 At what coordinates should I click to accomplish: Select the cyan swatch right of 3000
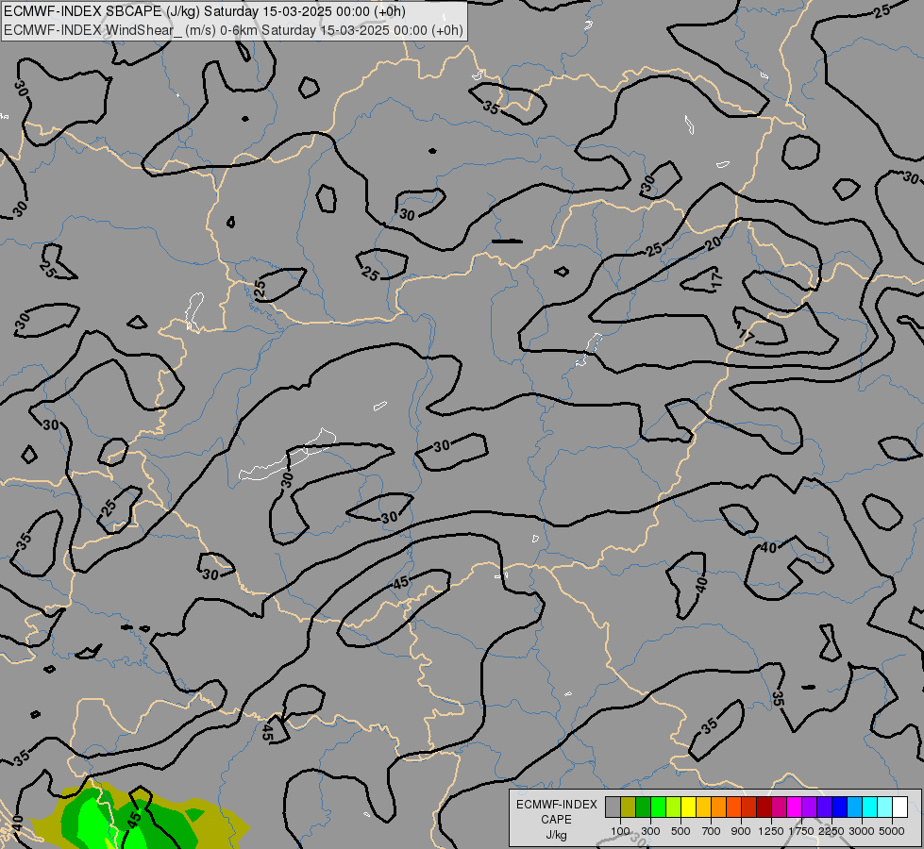pos(870,807)
